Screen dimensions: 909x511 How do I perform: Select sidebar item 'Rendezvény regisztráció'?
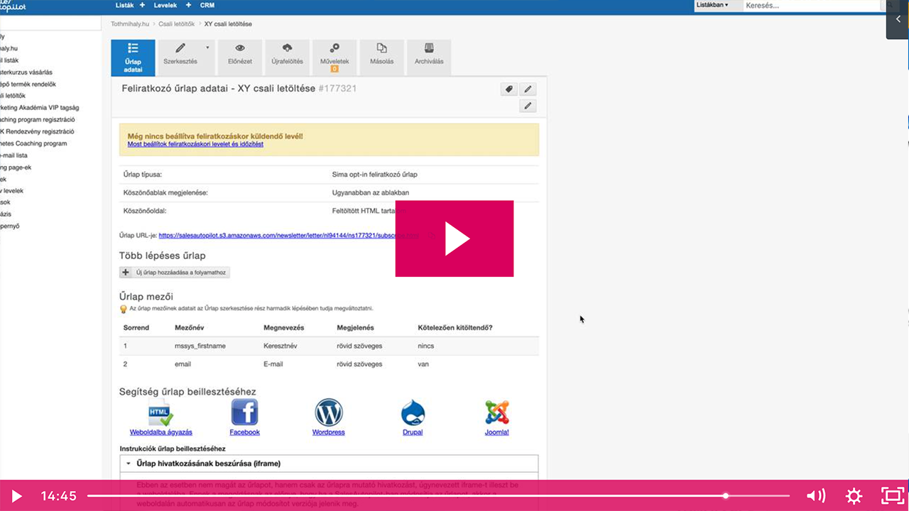click(37, 131)
